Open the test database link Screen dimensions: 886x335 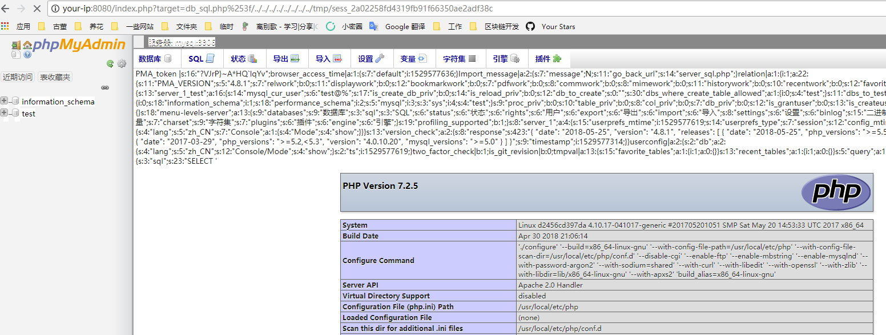coord(29,114)
